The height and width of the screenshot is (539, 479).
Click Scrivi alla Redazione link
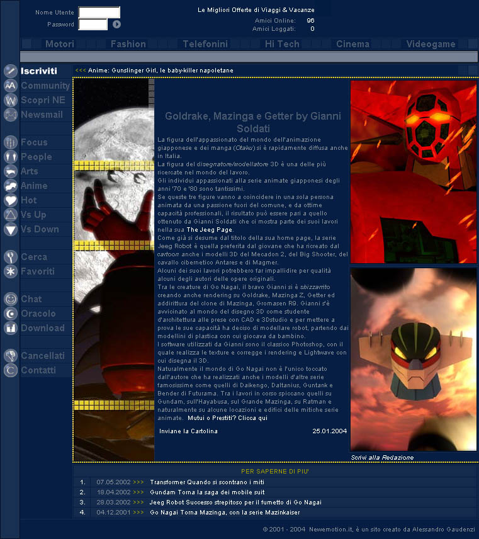click(x=382, y=458)
